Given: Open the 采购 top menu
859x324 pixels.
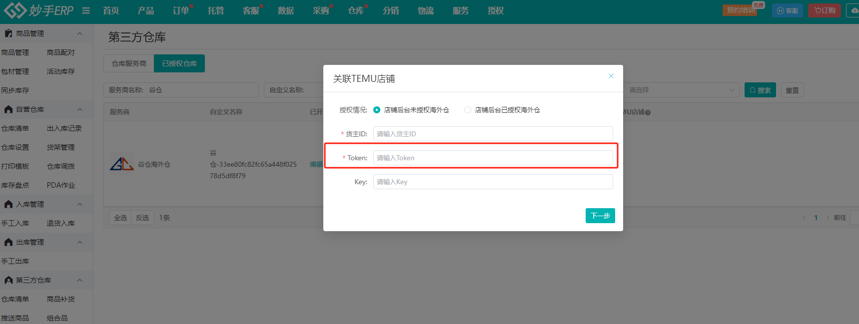Looking at the screenshot, I should [x=321, y=10].
